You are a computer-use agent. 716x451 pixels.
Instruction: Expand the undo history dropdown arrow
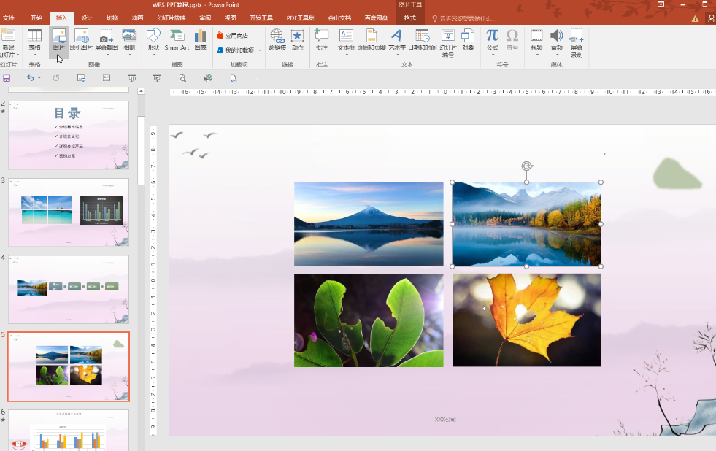pyautogui.click(x=39, y=79)
